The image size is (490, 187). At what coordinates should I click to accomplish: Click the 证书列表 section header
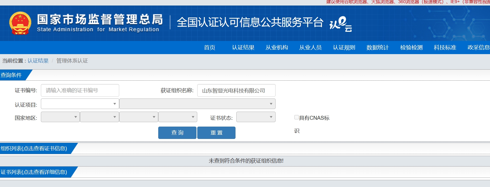tap(34, 172)
